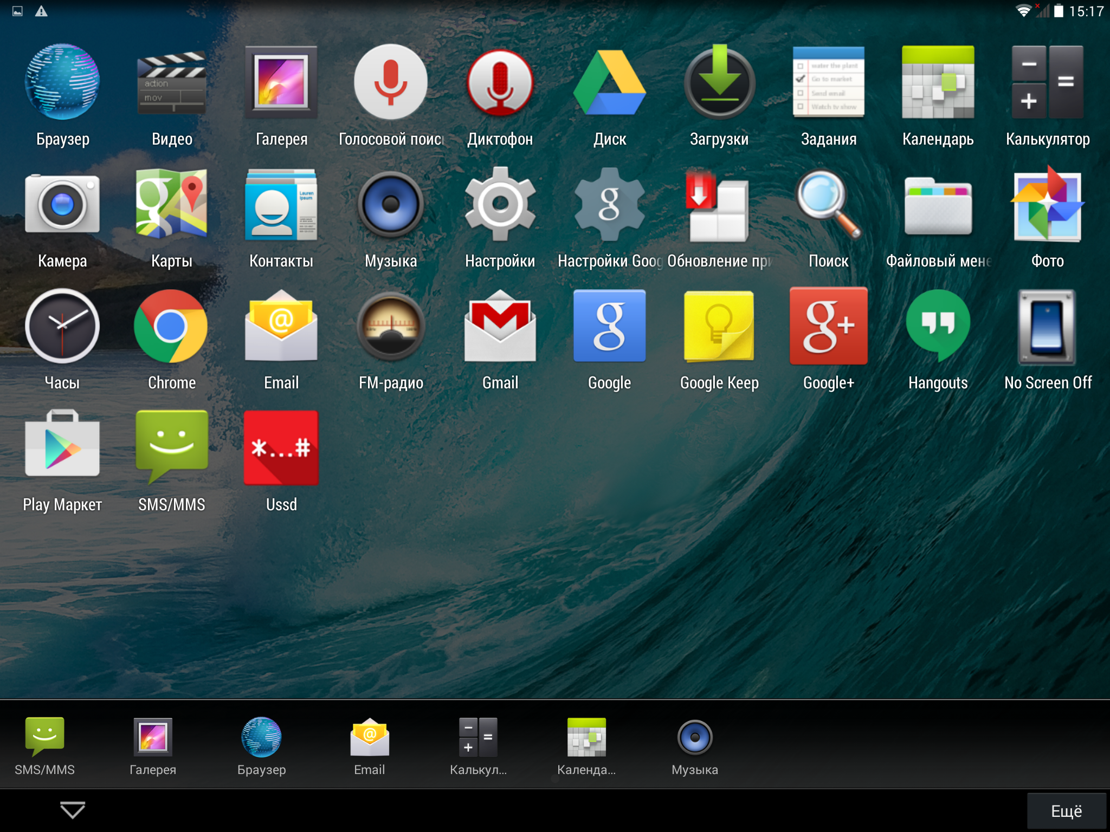Launch Google Keep notes app

tap(719, 340)
